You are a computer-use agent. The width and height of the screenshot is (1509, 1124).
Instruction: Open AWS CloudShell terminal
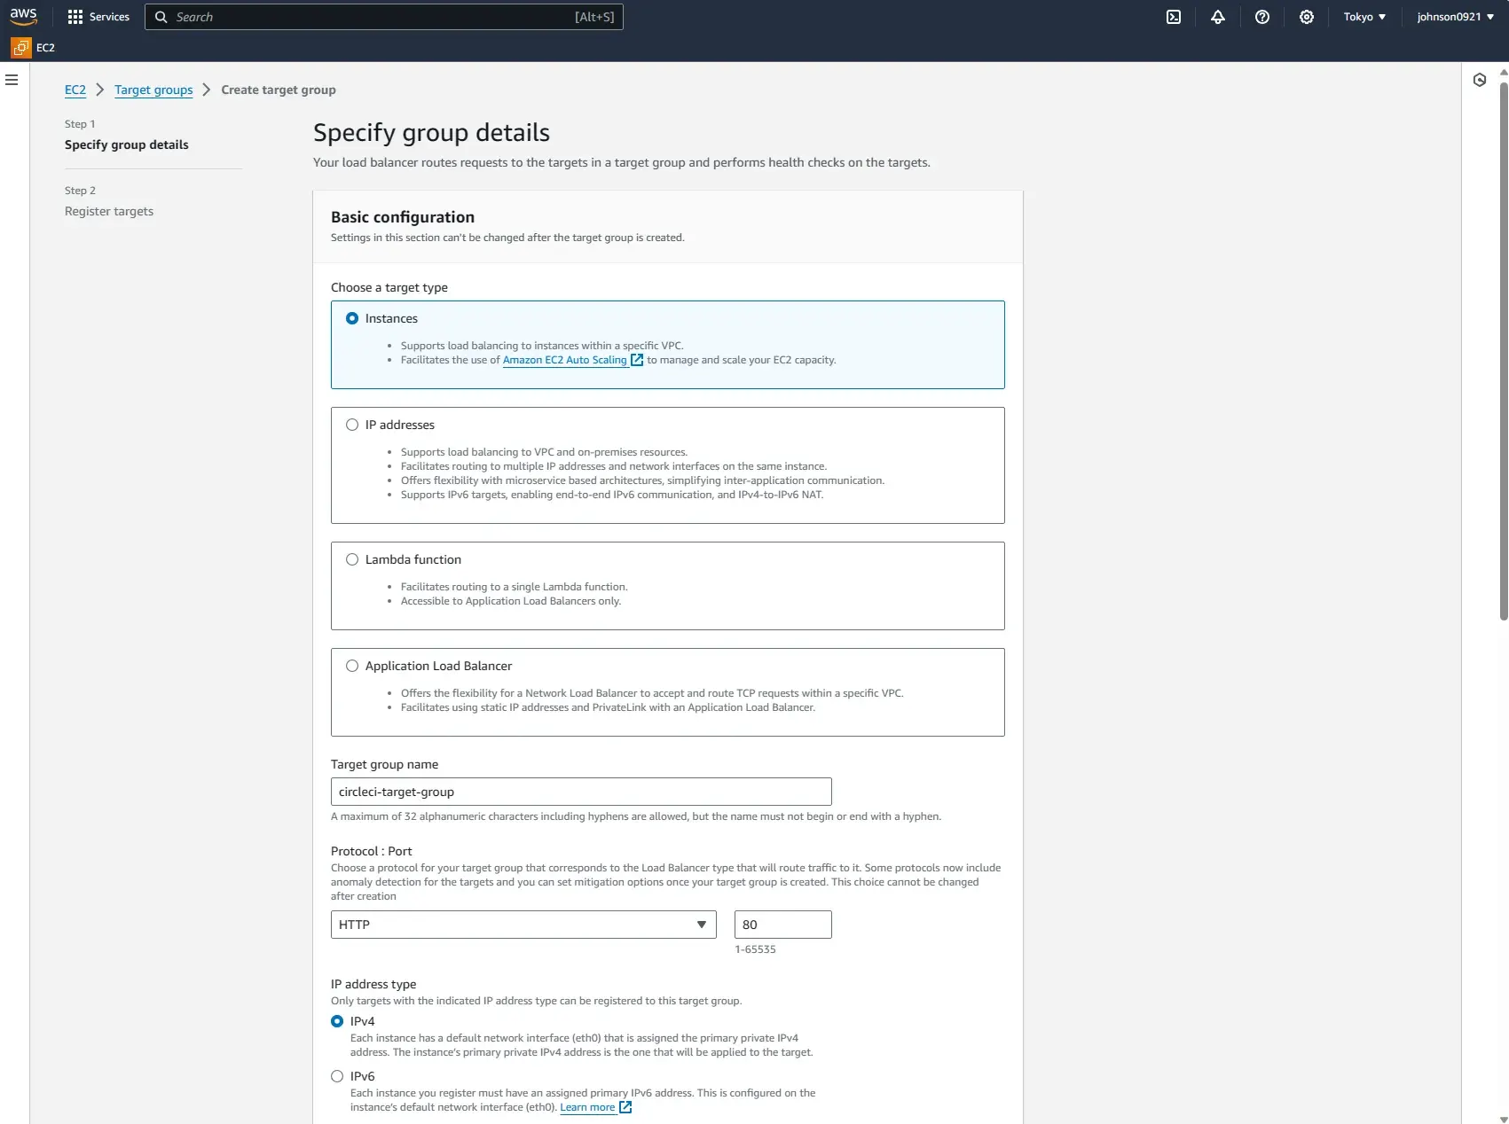(x=1174, y=17)
